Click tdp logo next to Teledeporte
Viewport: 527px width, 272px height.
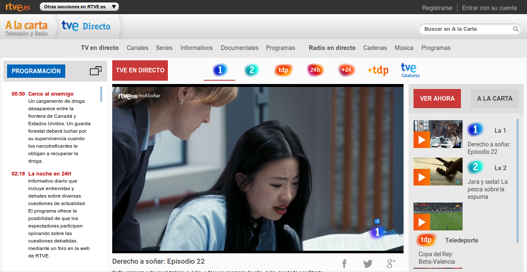coord(426,240)
